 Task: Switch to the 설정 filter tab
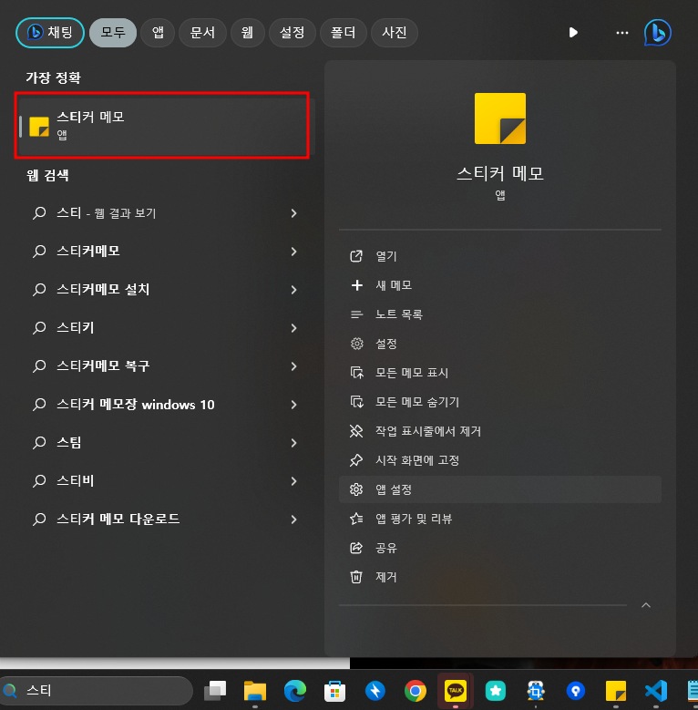pos(292,33)
